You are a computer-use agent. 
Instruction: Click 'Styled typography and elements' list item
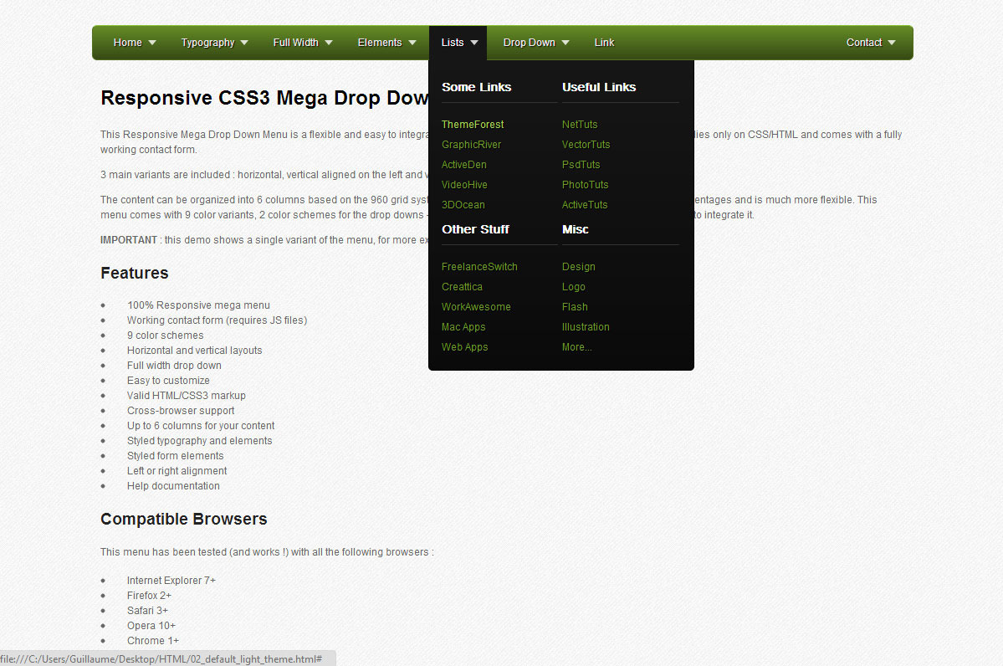coord(200,441)
